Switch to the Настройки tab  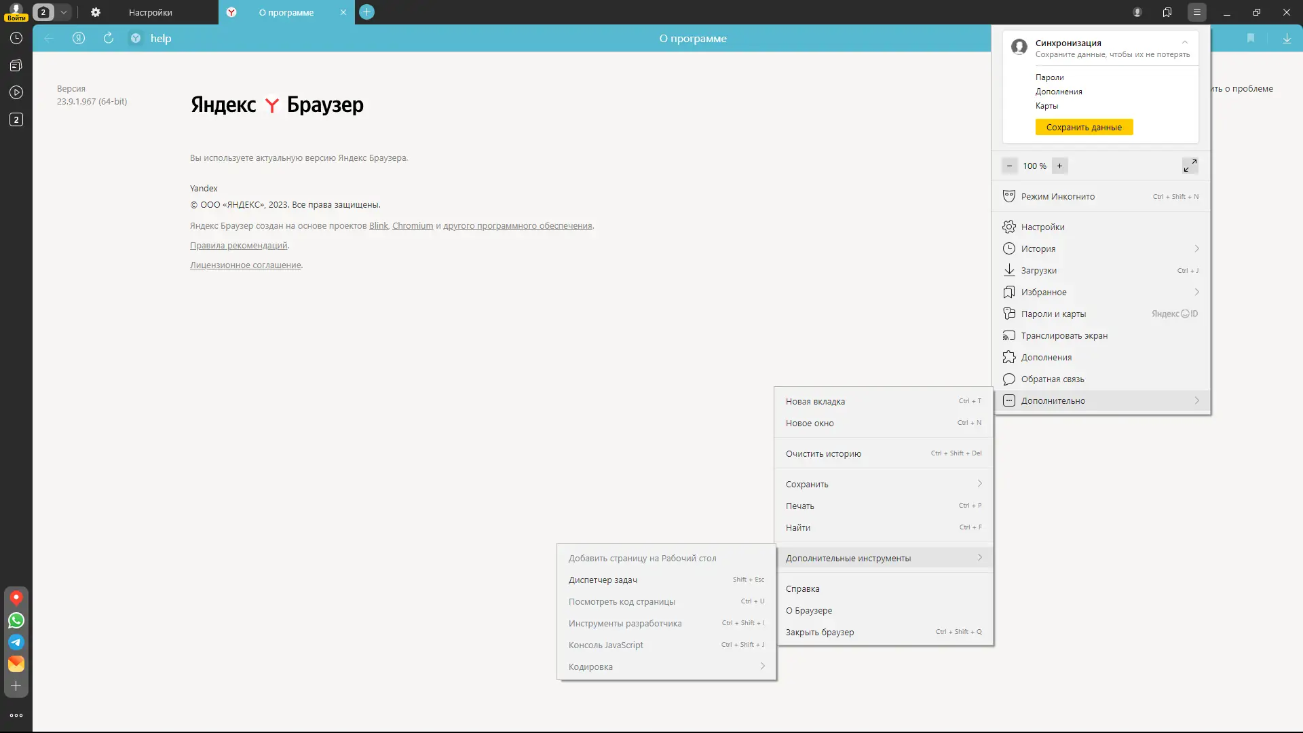(x=151, y=12)
